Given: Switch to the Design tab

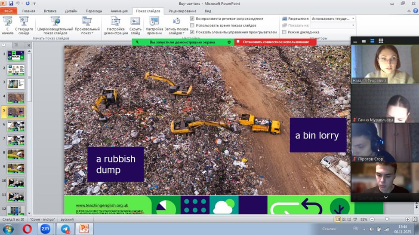Looking at the screenshot, I should [x=71, y=11].
